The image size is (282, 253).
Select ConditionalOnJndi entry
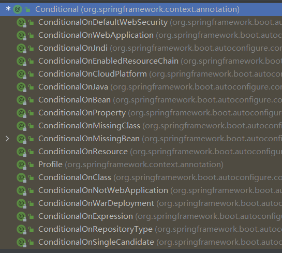[x=141, y=48]
